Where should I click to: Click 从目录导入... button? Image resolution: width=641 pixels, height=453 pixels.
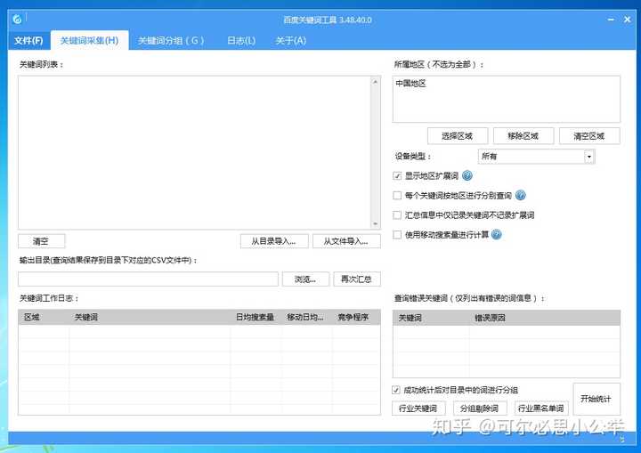click(x=274, y=241)
